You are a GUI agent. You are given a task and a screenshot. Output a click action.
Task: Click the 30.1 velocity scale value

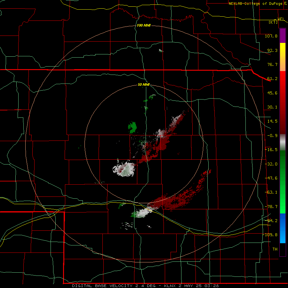[272, 107]
